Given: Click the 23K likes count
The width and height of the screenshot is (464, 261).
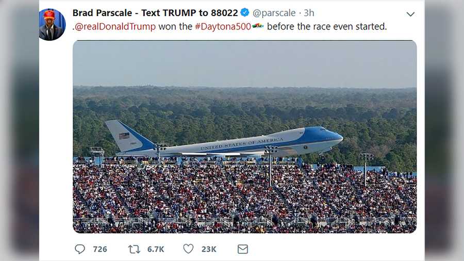Looking at the screenshot, I should pyautogui.click(x=209, y=249).
